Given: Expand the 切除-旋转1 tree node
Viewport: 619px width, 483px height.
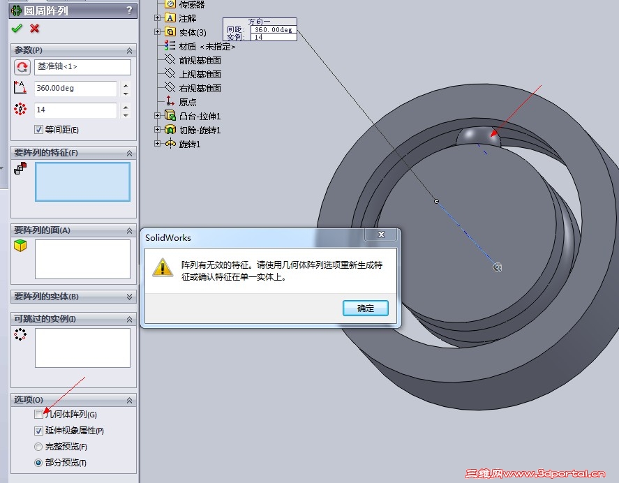Looking at the screenshot, I should 157,130.
